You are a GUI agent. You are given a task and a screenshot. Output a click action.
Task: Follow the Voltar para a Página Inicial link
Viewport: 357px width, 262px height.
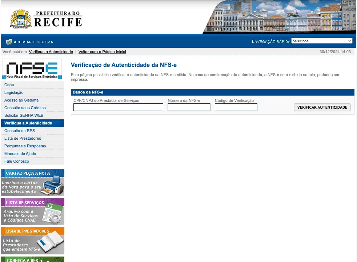[x=102, y=52]
